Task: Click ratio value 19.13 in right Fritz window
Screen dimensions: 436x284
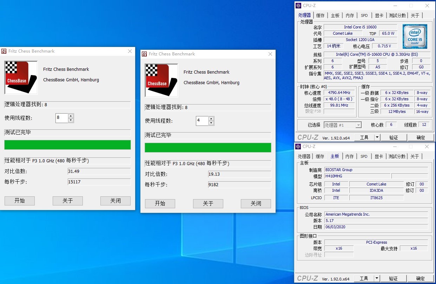Action: point(239,174)
